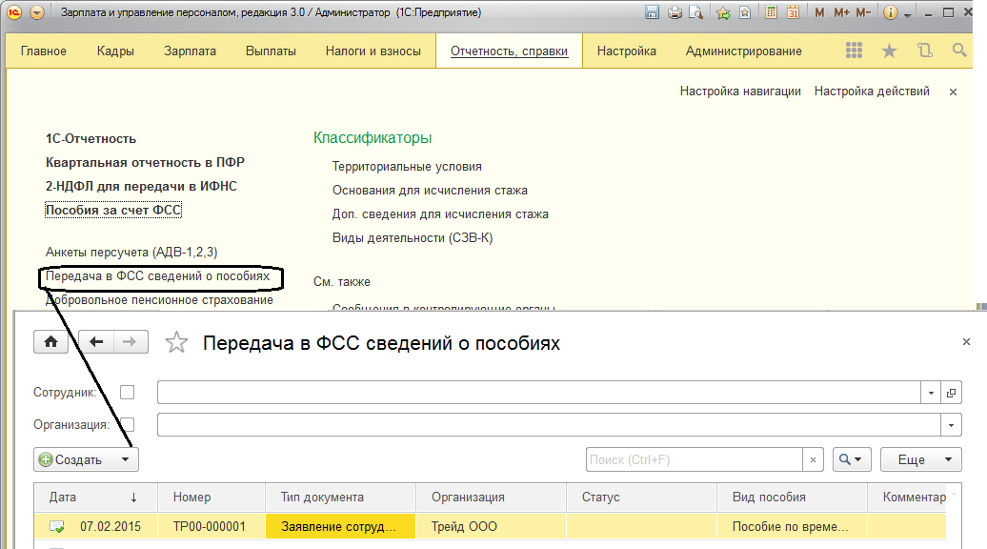Toggle favorite star beside form title
Image resolution: width=987 pixels, height=549 pixels.
coord(176,342)
